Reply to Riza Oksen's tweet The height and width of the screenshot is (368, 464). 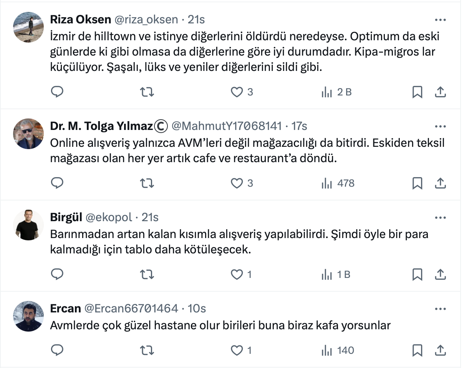click(x=57, y=92)
